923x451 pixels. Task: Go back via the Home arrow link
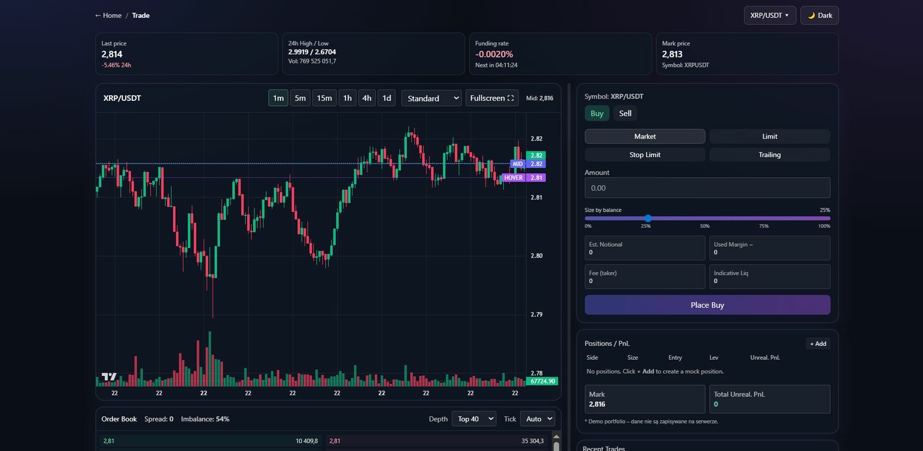pos(108,16)
